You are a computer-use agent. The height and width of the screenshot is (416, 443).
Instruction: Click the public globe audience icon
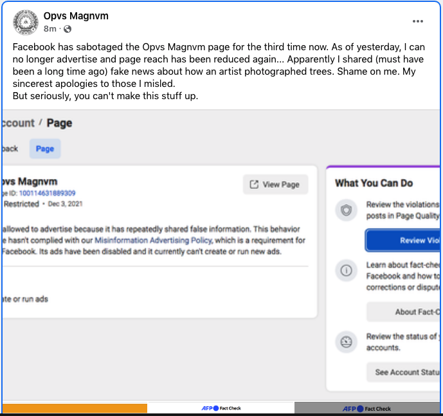pos(68,29)
